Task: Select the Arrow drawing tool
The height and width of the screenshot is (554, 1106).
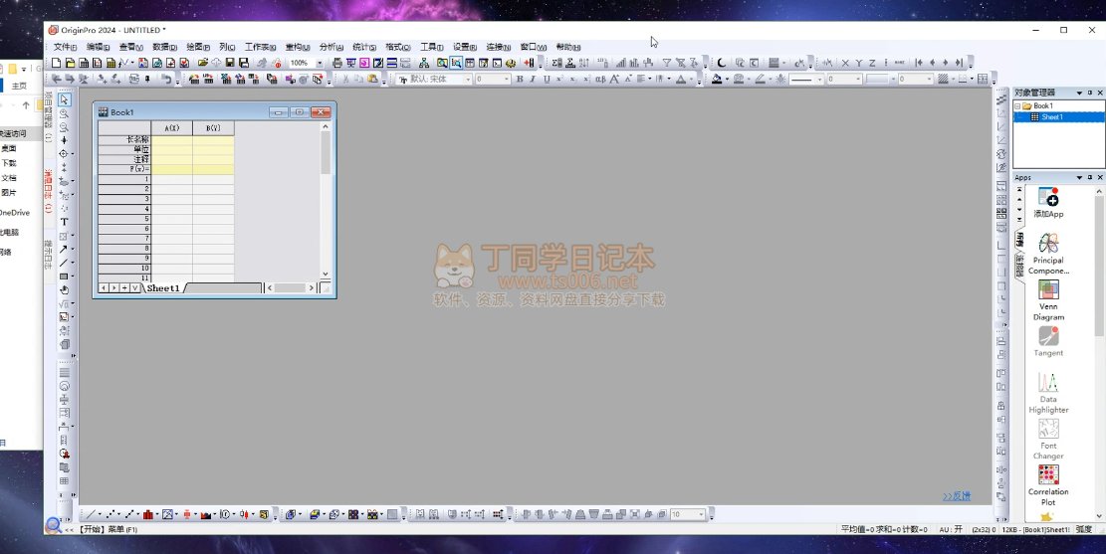Action: click(64, 249)
